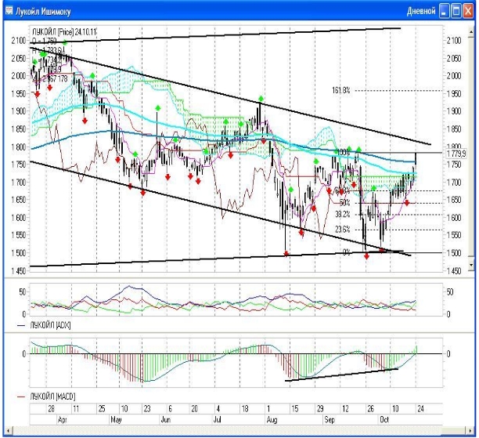This screenshot has width=479, height=438.
Task: Click the Jul month label on time axis
Action: click(x=218, y=420)
